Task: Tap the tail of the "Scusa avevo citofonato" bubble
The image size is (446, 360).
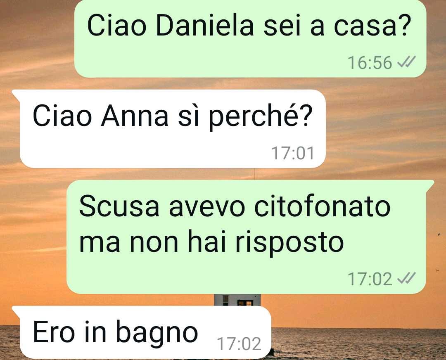Action: coord(429,185)
